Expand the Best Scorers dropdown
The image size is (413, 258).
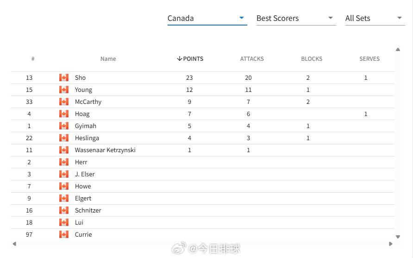[x=296, y=18]
